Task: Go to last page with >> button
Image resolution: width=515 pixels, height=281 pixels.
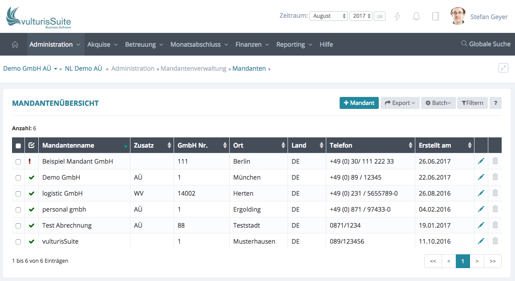Action: (x=492, y=261)
